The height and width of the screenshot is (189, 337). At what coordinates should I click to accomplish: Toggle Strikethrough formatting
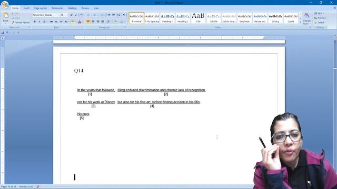coord(52,22)
